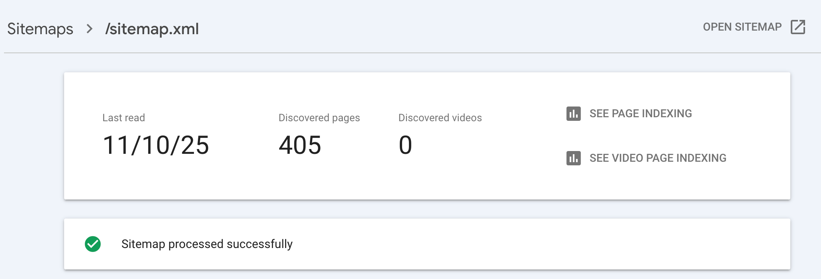Image resolution: width=821 pixels, height=279 pixels.
Task: Click the Sitemap processed successfully message
Action: point(207,244)
